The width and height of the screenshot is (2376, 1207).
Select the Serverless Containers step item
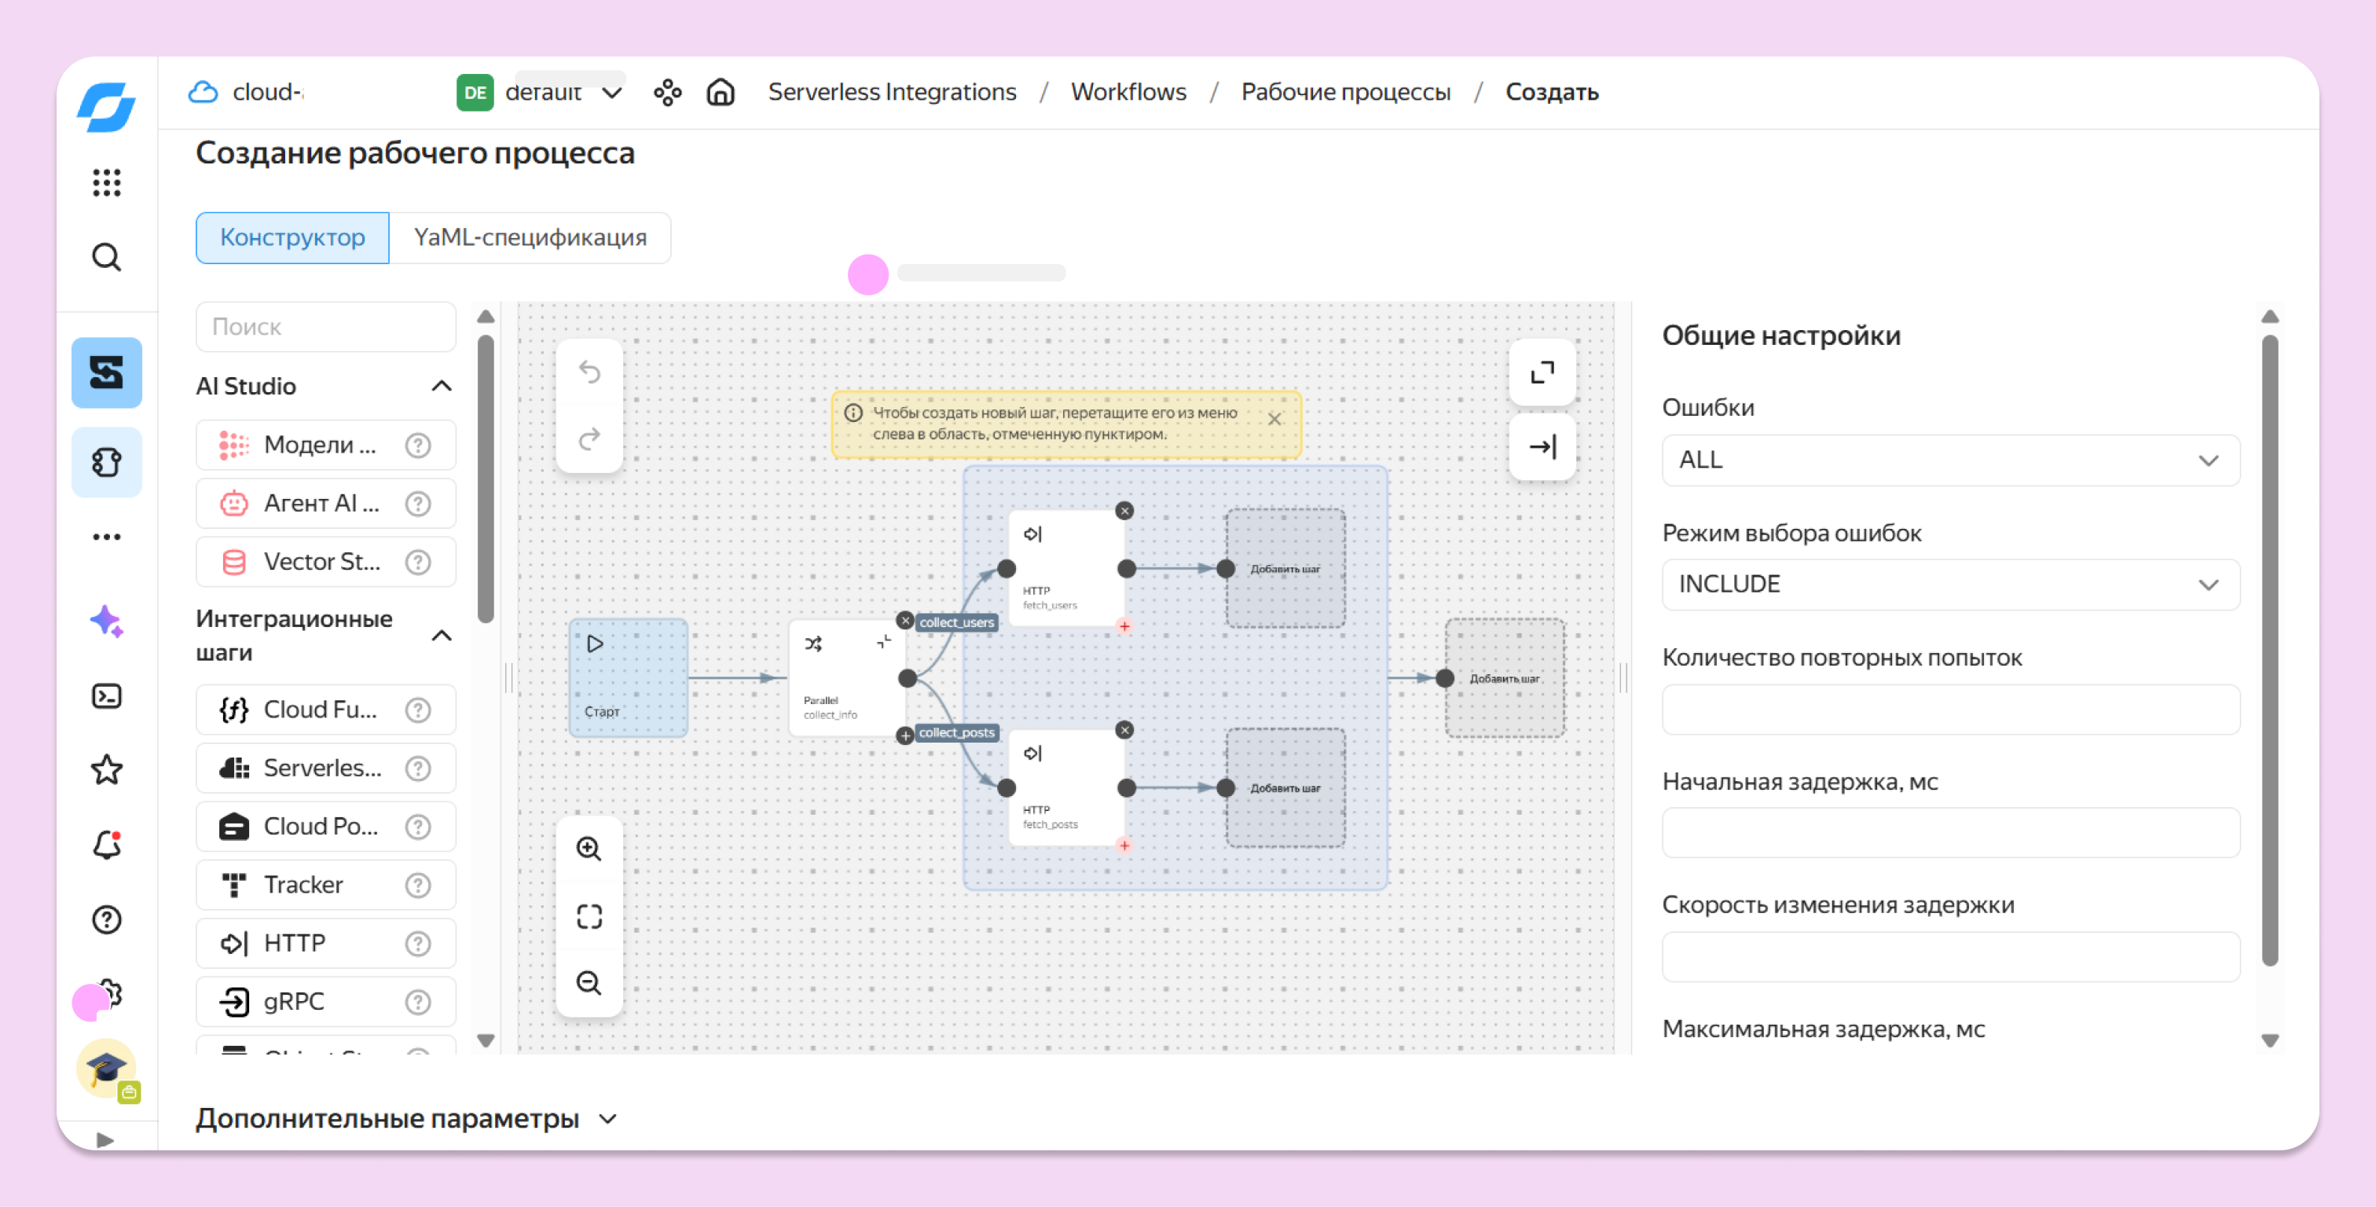tap(325, 768)
